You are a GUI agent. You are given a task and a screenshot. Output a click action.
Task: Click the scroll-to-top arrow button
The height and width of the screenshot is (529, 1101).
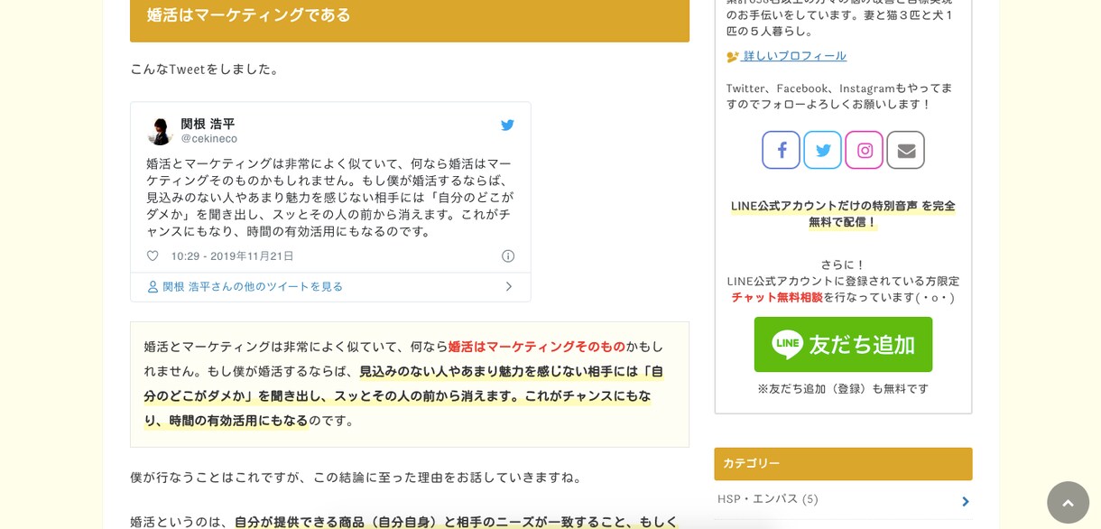coord(1068,502)
